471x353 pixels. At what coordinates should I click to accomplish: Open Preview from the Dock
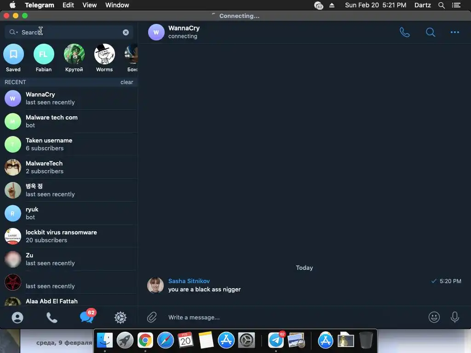296,341
